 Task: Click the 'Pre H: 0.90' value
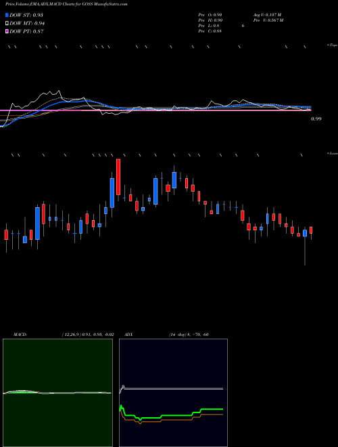tap(210, 20)
